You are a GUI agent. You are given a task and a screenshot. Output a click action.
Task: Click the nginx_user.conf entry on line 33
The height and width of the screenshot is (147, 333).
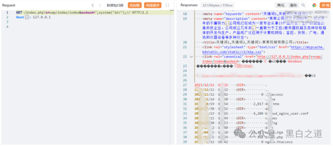(x=287, y=113)
